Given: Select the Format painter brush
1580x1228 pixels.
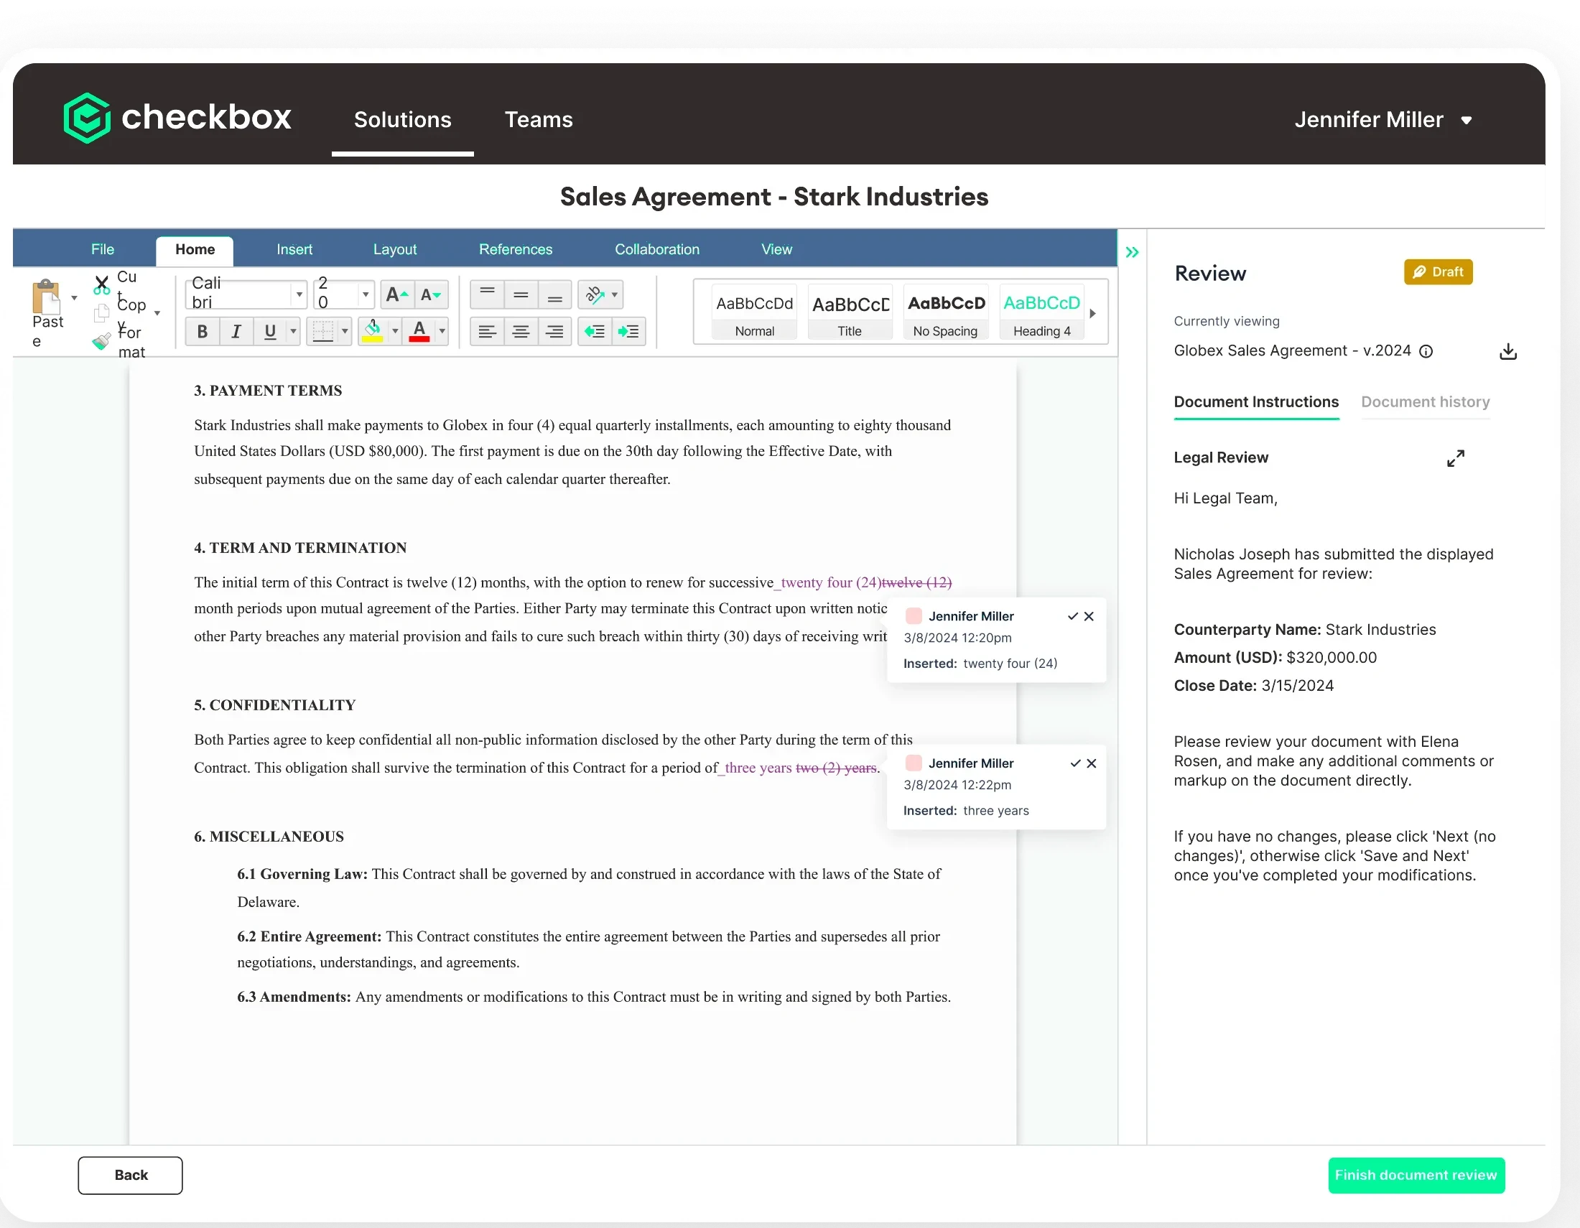Looking at the screenshot, I should [101, 340].
